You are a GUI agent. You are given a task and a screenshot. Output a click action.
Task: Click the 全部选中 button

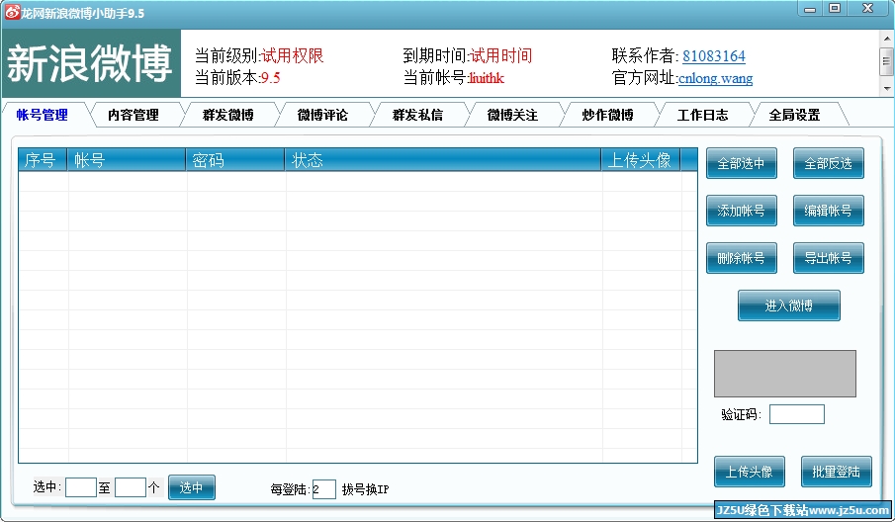point(741,163)
